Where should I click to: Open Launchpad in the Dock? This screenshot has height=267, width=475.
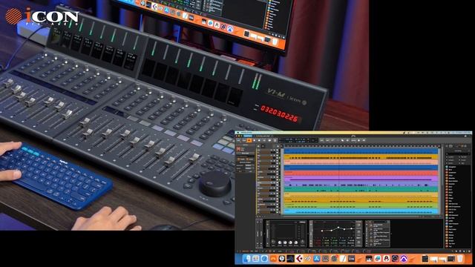pos(255,259)
